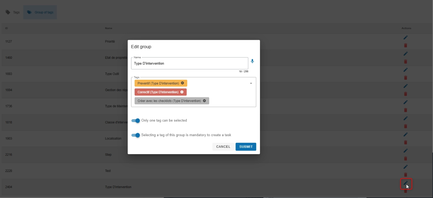
Task: Edit the Priorité group with pencil icon
Action: (x=405, y=38)
